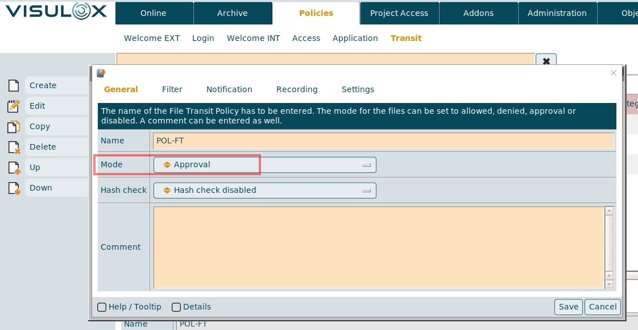Click the Down arrow icon
The width and height of the screenshot is (638, 330).
coord(14,188)
